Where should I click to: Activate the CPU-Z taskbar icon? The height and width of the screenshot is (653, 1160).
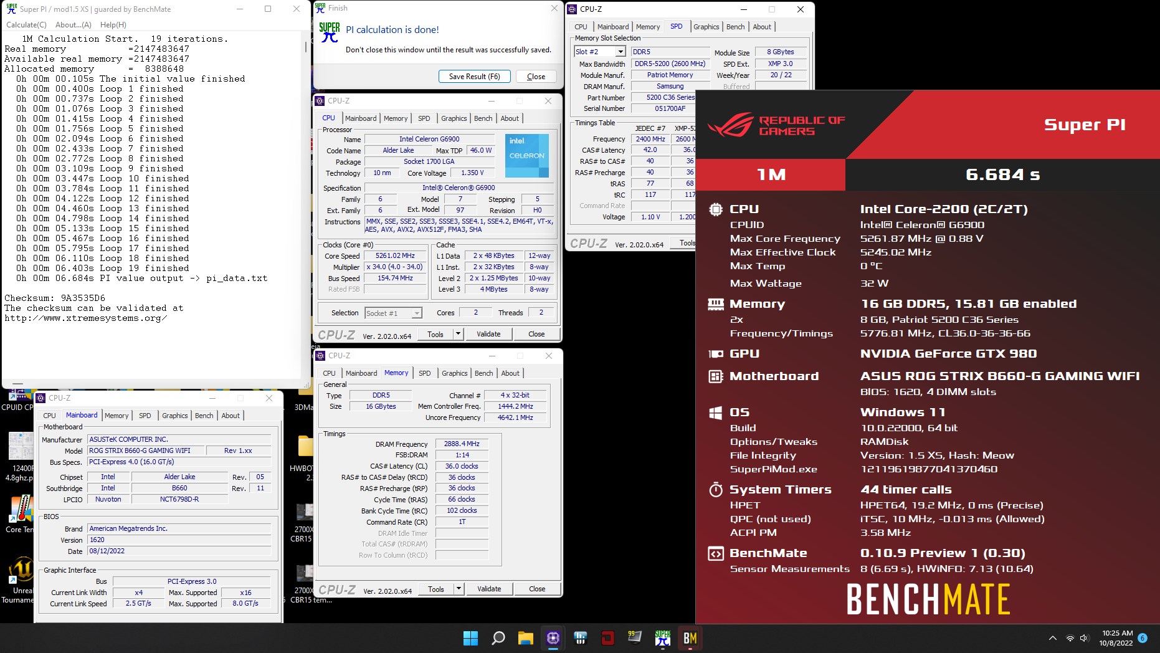[x=553, y=638]
